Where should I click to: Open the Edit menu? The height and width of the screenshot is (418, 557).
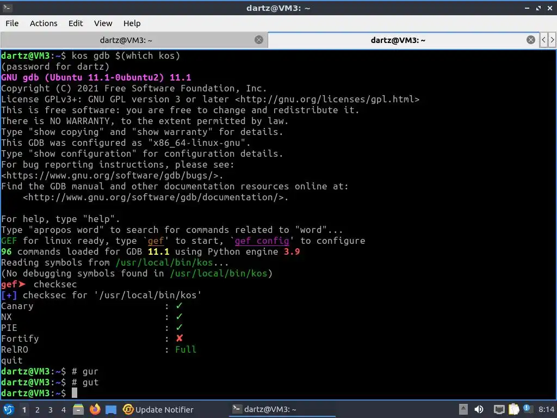click(76, 23)
